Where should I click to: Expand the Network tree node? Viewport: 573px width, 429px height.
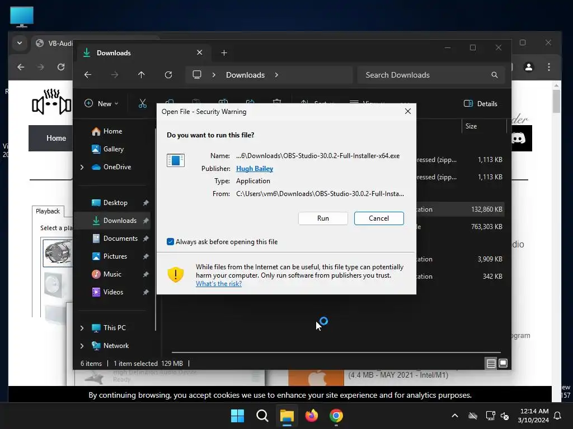click(82, 346)
